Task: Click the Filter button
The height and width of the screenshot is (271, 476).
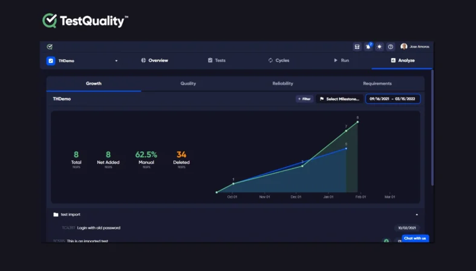Action: [x=304, y=99]
